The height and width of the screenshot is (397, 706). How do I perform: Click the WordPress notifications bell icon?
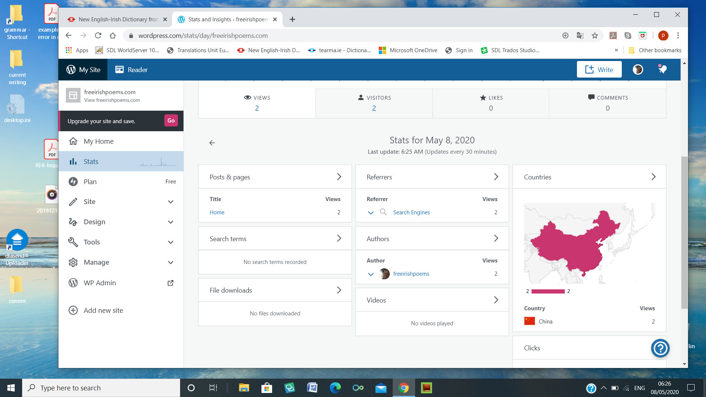662,69
